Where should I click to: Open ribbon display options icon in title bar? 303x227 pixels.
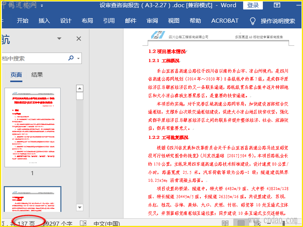[x=277, y=5]
